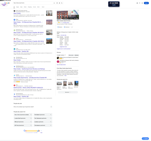Open search by image lens icon

pos(60,3)
